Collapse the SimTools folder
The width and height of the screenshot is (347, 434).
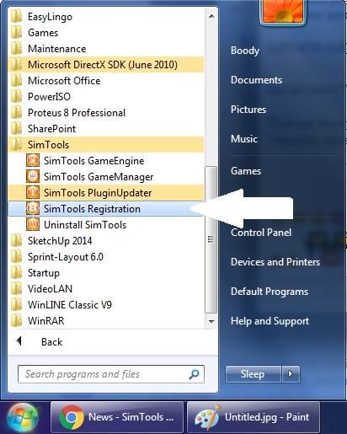tap(106, 145)
